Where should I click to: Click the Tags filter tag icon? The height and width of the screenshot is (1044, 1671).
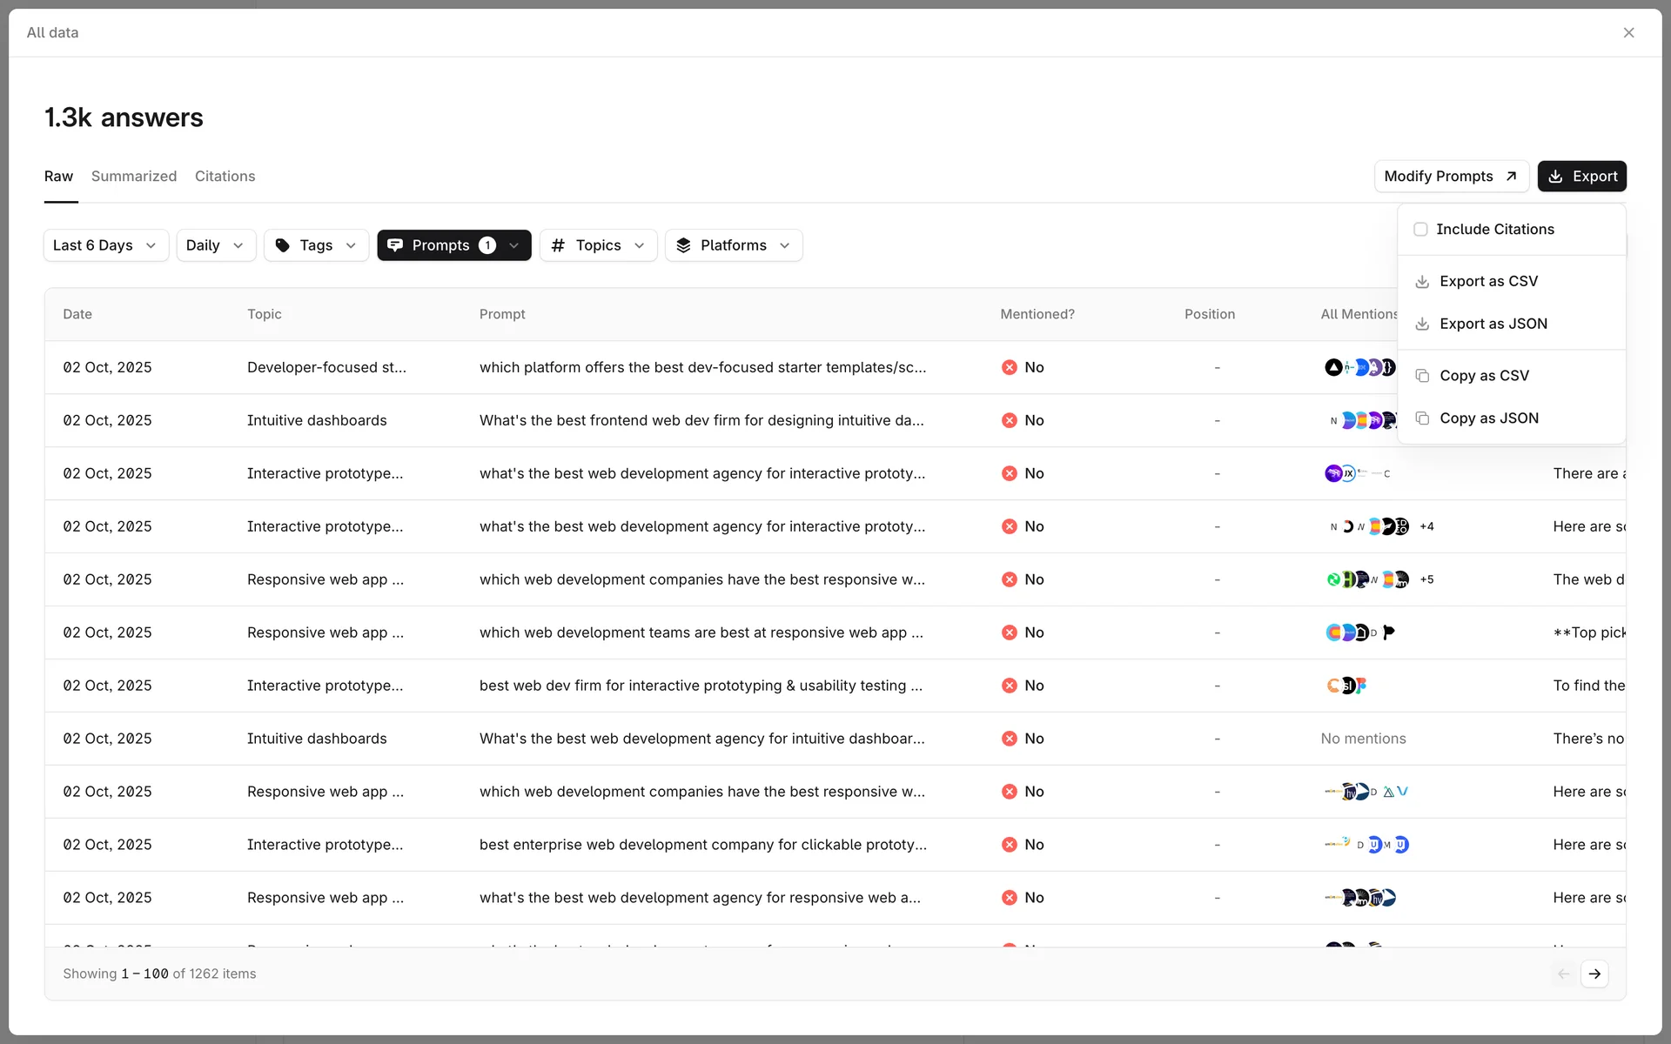pyautogui.click(x=282, y=245)
